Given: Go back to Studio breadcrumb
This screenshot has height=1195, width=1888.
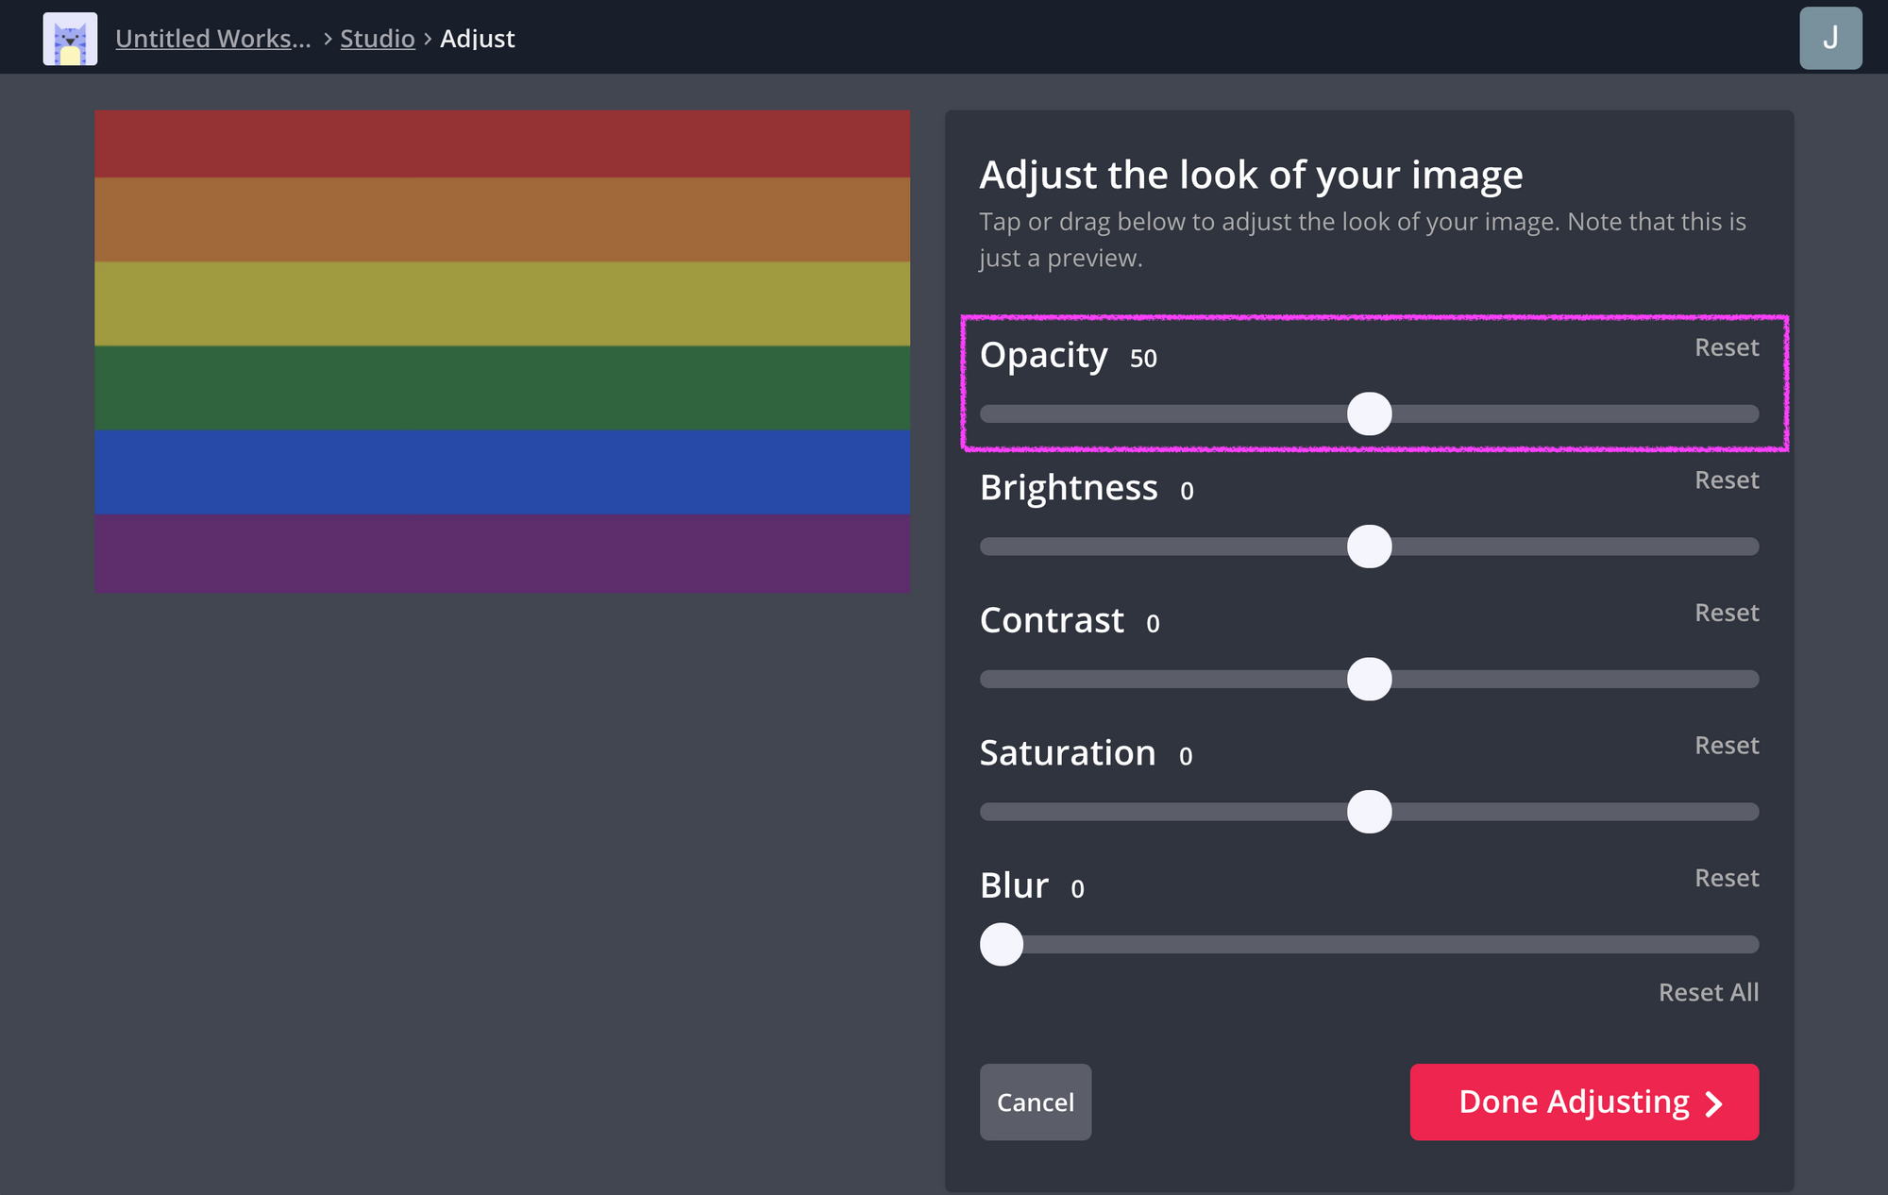Looking at the screenshot, I should [377, 39].
